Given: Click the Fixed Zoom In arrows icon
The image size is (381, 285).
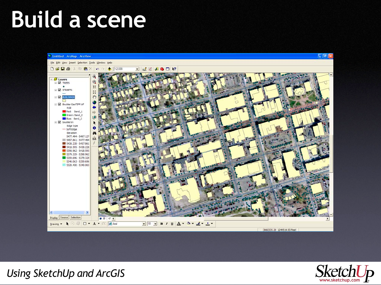Looking at the screenshot, I should click(94, 87).
